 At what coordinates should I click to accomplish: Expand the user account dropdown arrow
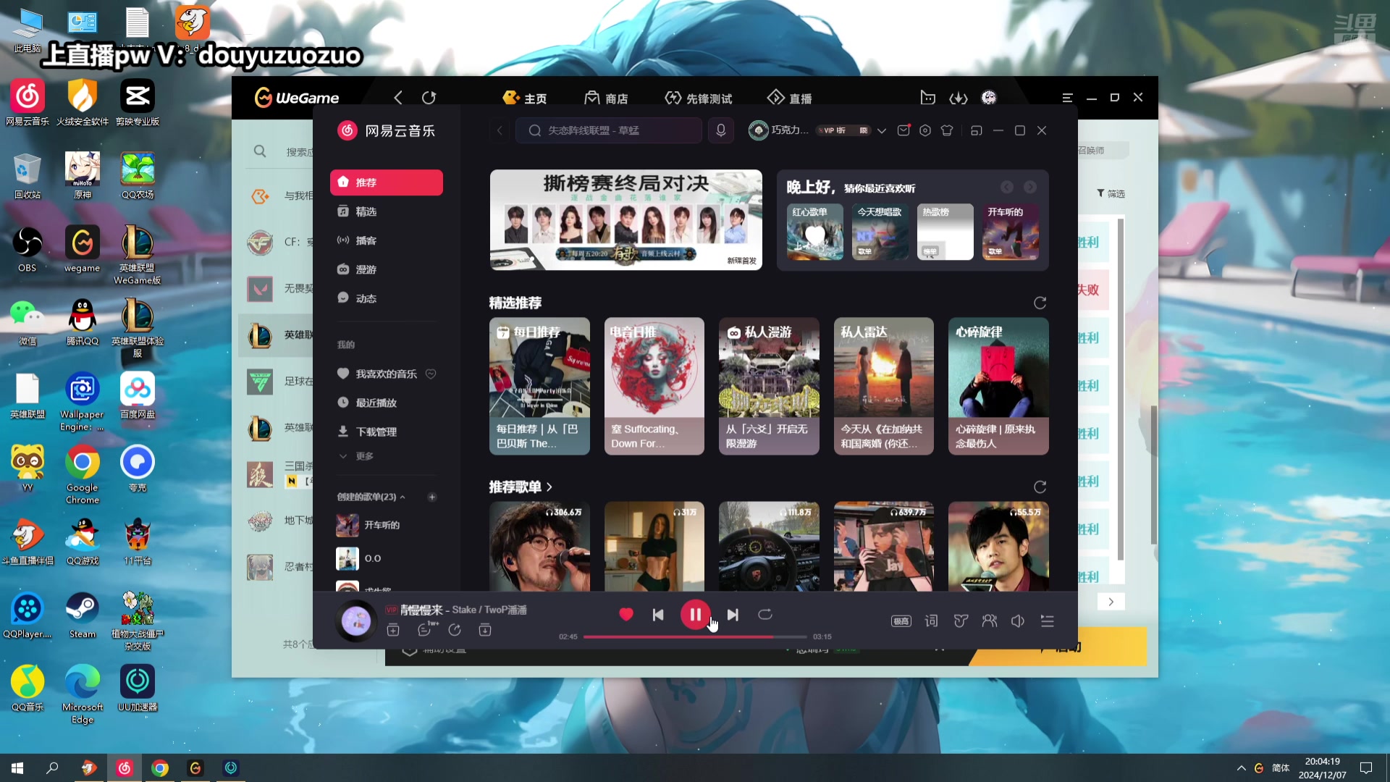[881, 131]
